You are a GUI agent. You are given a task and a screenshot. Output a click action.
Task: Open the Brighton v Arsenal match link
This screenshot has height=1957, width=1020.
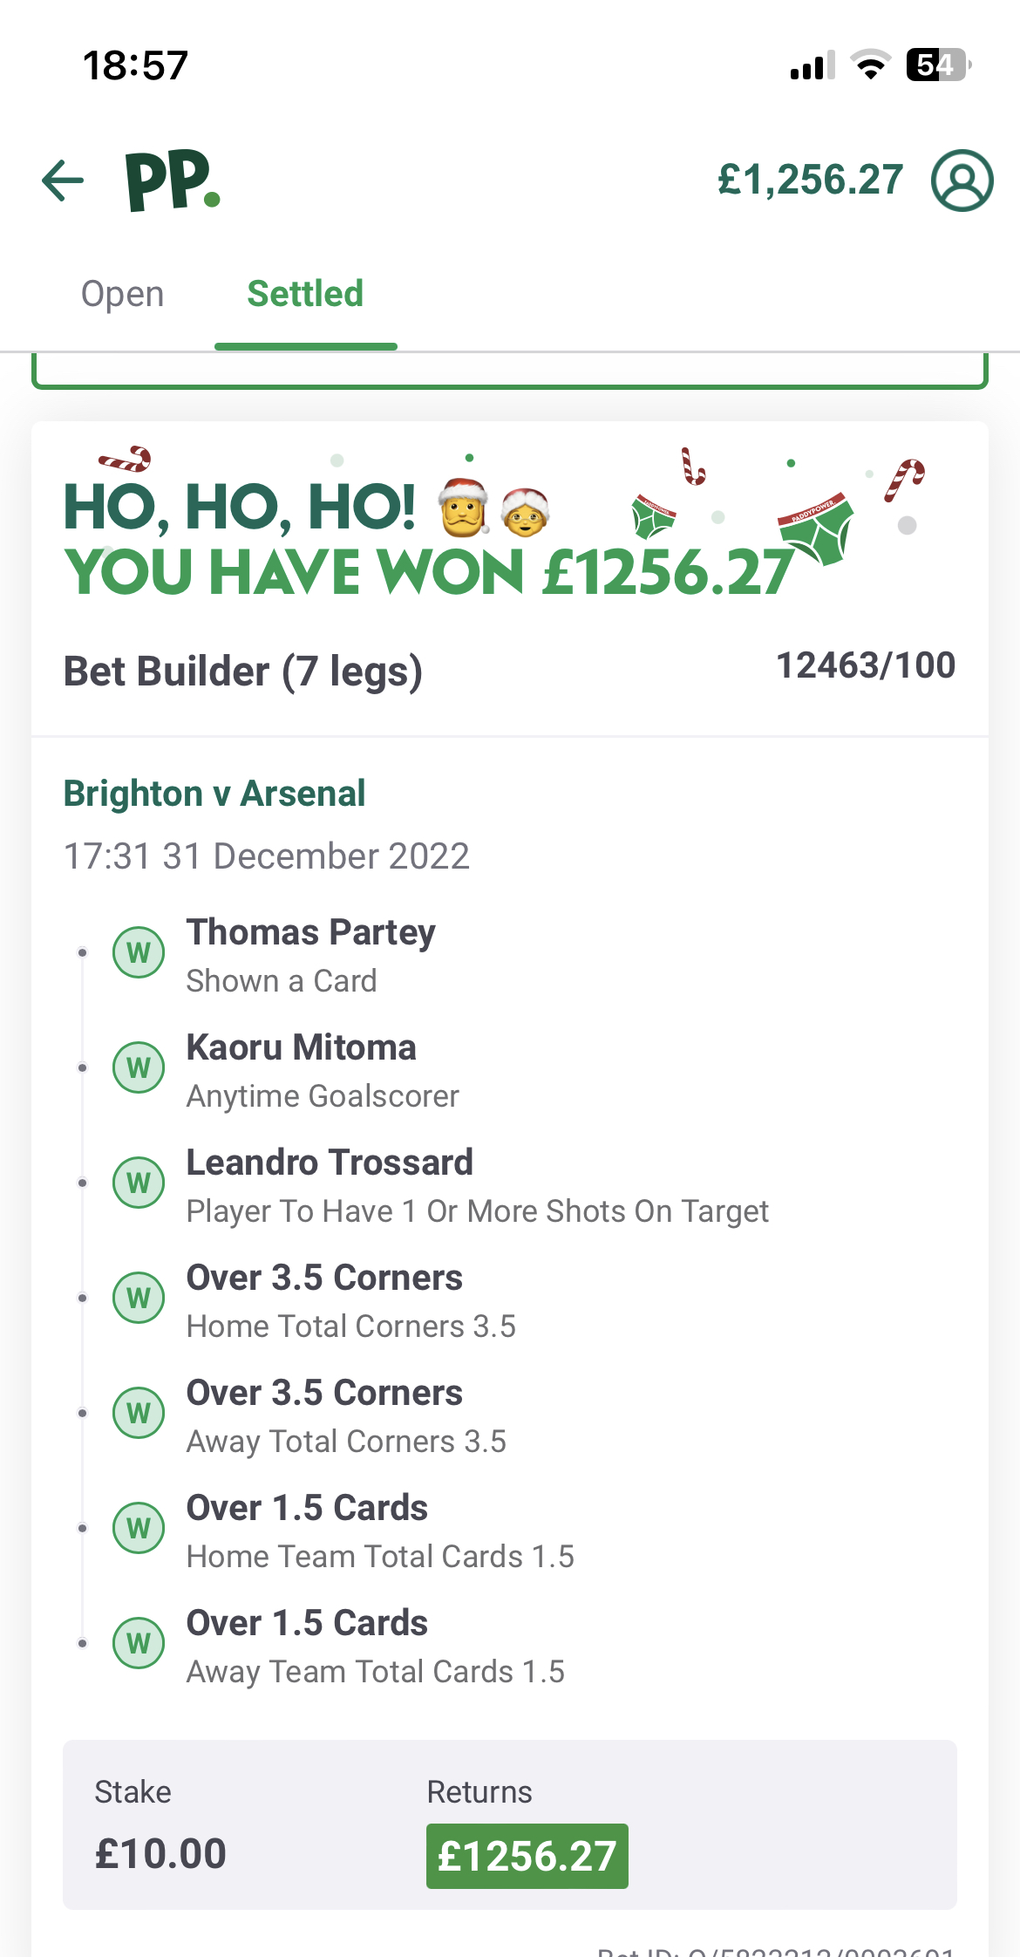[214, 794]
